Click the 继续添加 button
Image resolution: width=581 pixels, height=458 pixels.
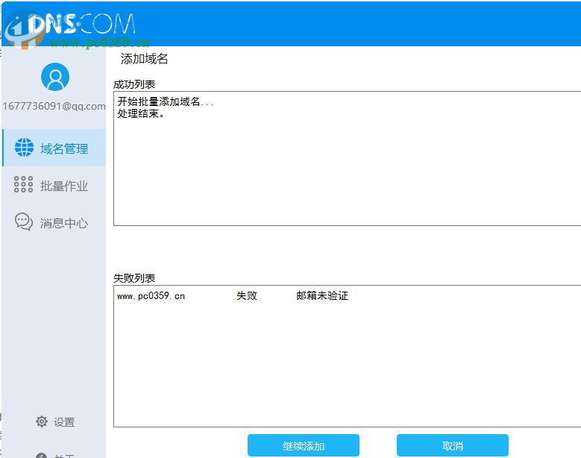(304, 445)
